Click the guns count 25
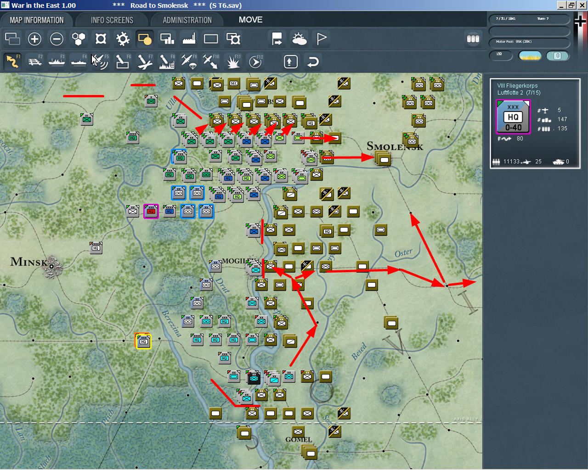588x470 pixels. coord(538,162)
